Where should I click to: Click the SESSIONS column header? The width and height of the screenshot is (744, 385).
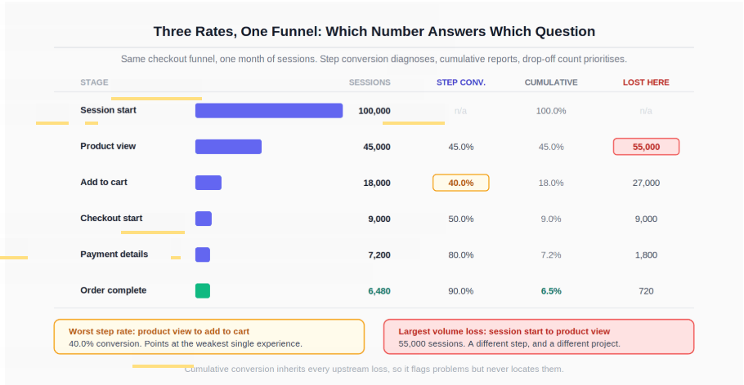coord(370,82)
